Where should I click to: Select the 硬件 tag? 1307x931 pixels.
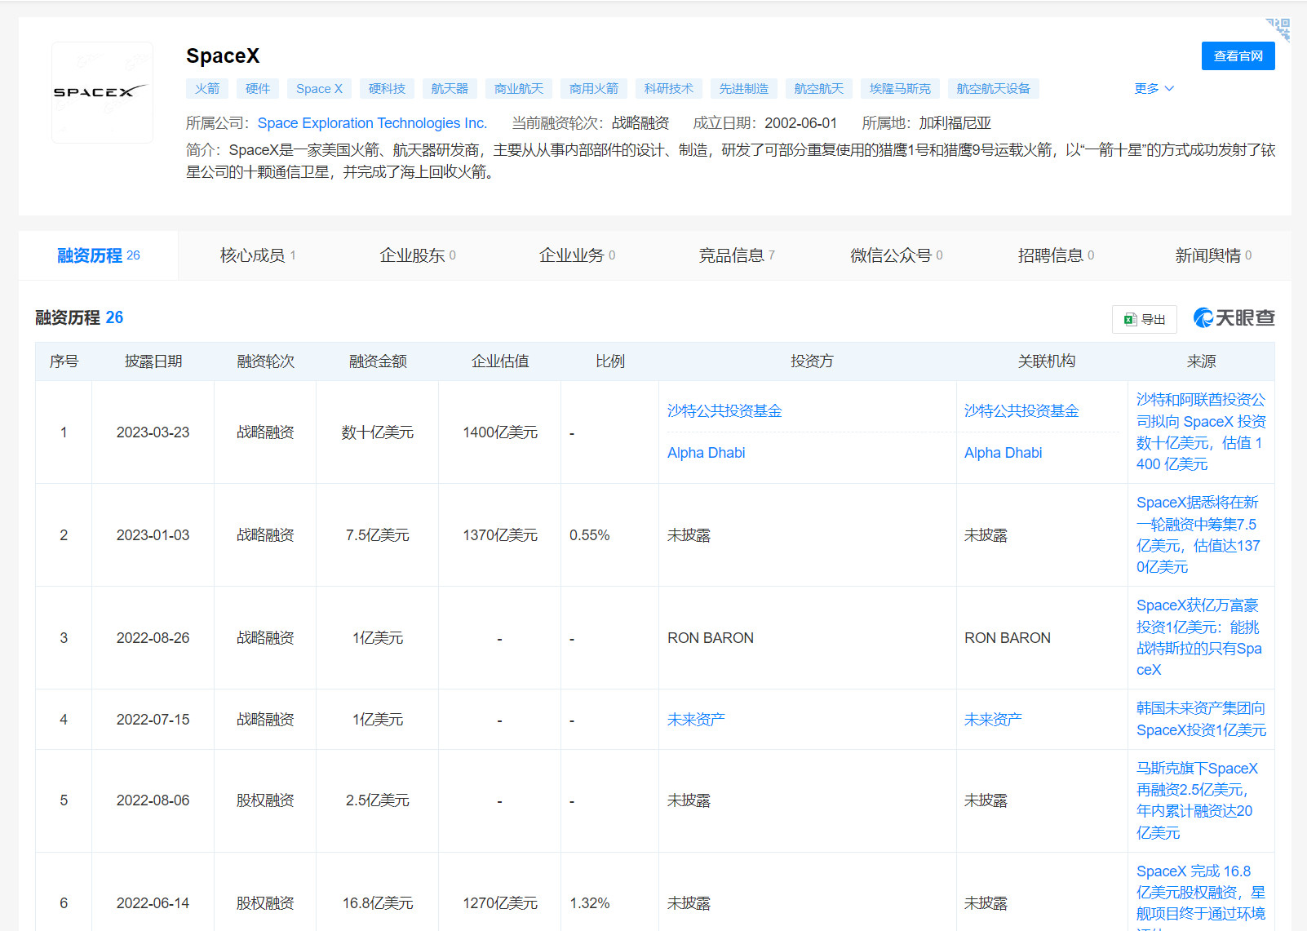[x=258, y=88]
